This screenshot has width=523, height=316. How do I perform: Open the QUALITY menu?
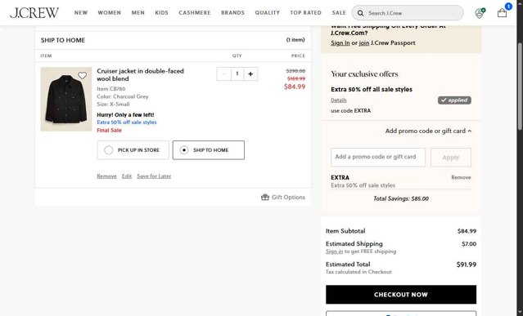point(268,12)
